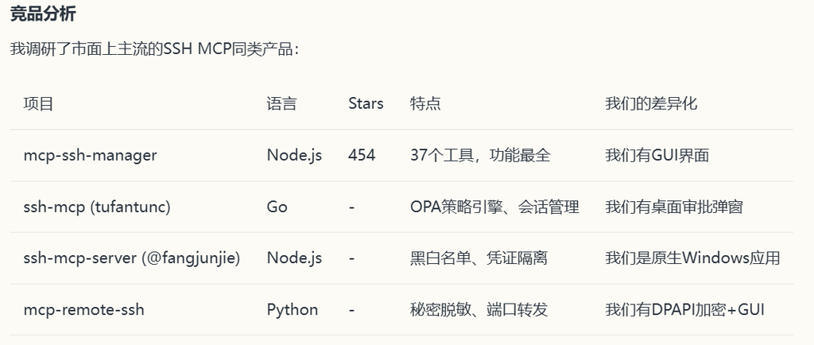Viewport: 814px width, 345px height.
Task: Select the cell 'OPA策略引擎、会话管理'
Action: (494, 207)
